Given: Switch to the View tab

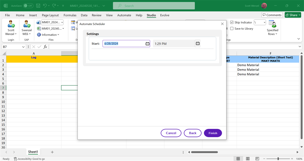Looking at the screenshot, I should (109, 15).
